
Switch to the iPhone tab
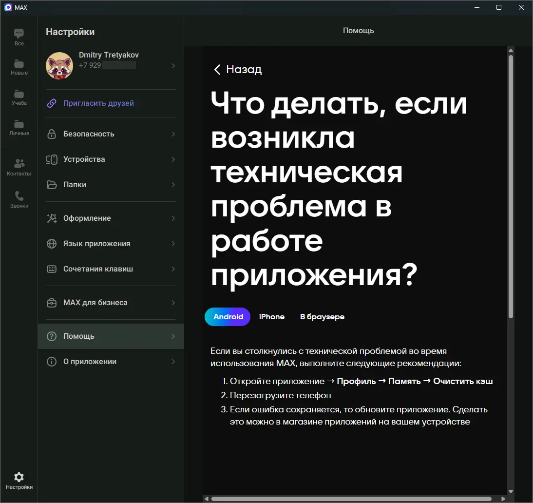(x=271, y=317)
